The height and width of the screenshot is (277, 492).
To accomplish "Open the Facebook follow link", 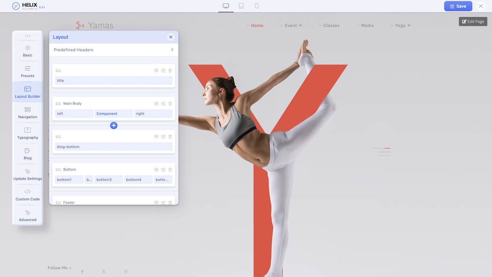I will pyautogui.click(x=82, y=272).
